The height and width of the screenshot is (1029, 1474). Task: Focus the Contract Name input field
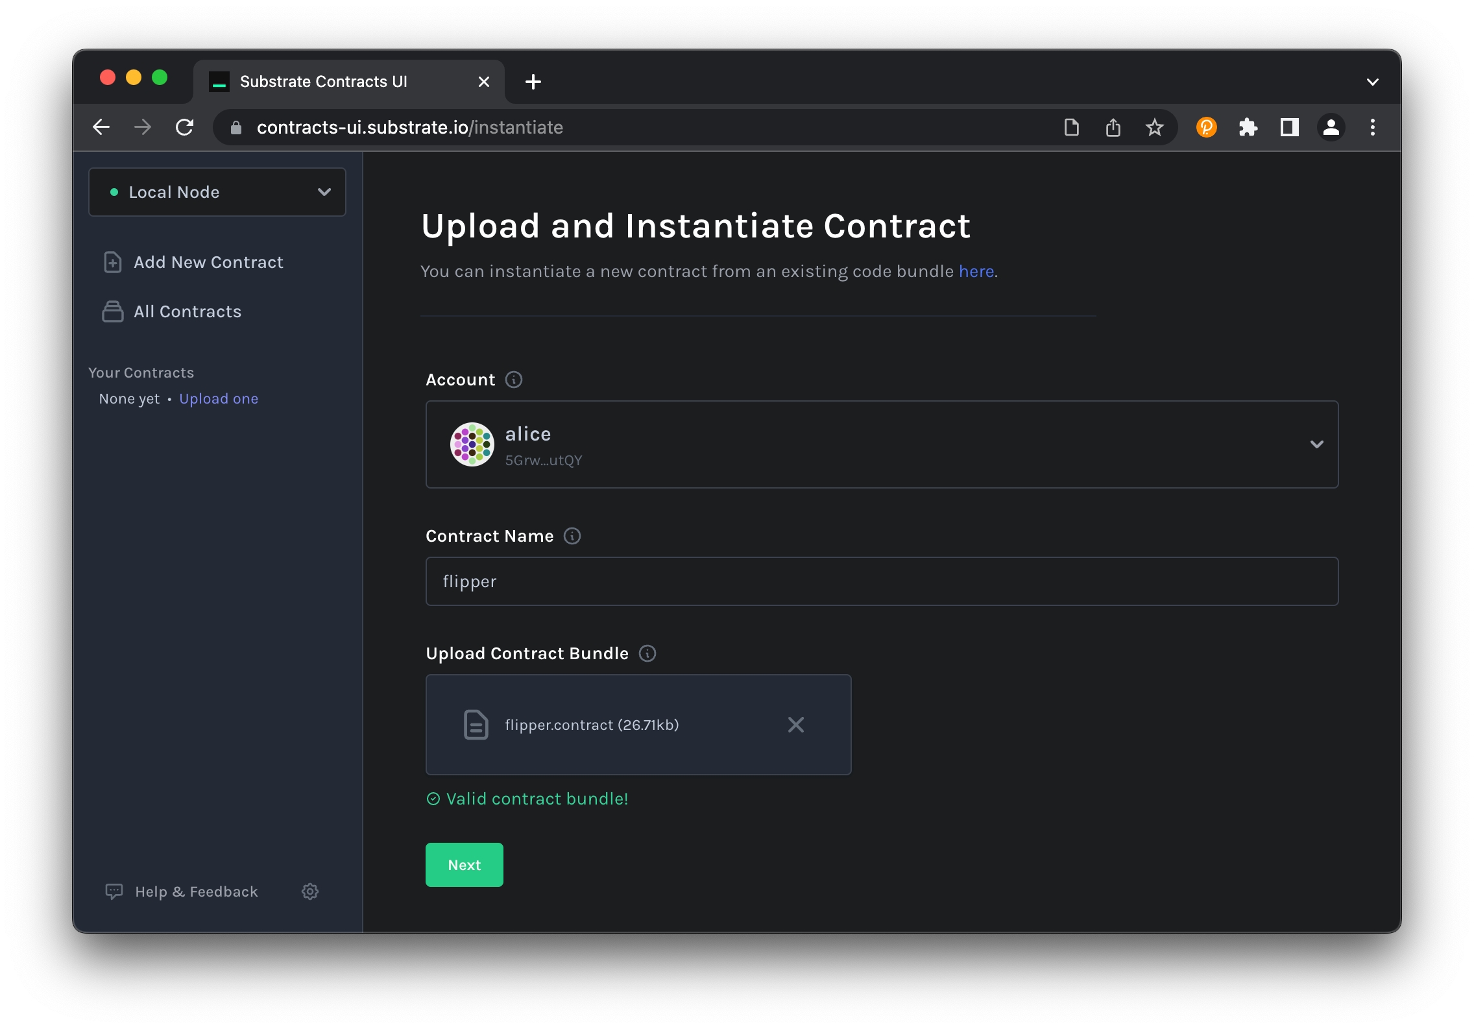(882, 581)
